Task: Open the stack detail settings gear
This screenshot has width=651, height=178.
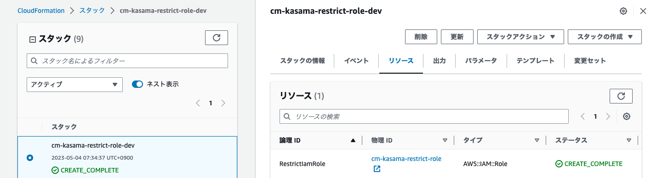Action: pos(623,11)
